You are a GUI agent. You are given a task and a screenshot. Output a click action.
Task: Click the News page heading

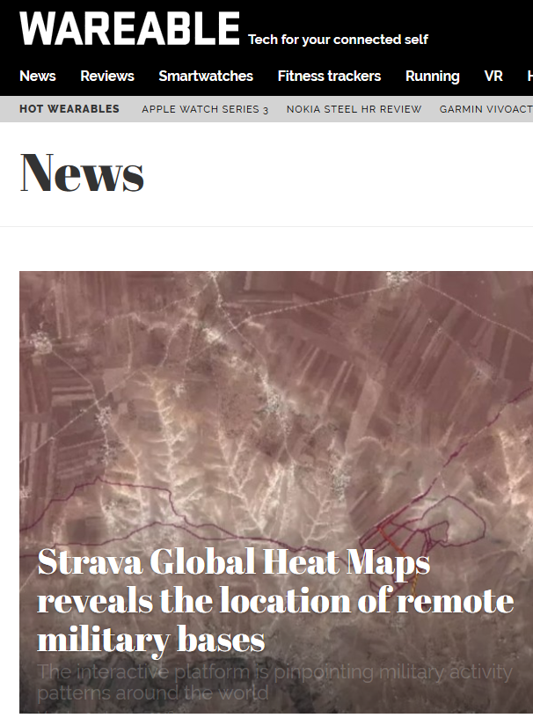pos(82,172)
